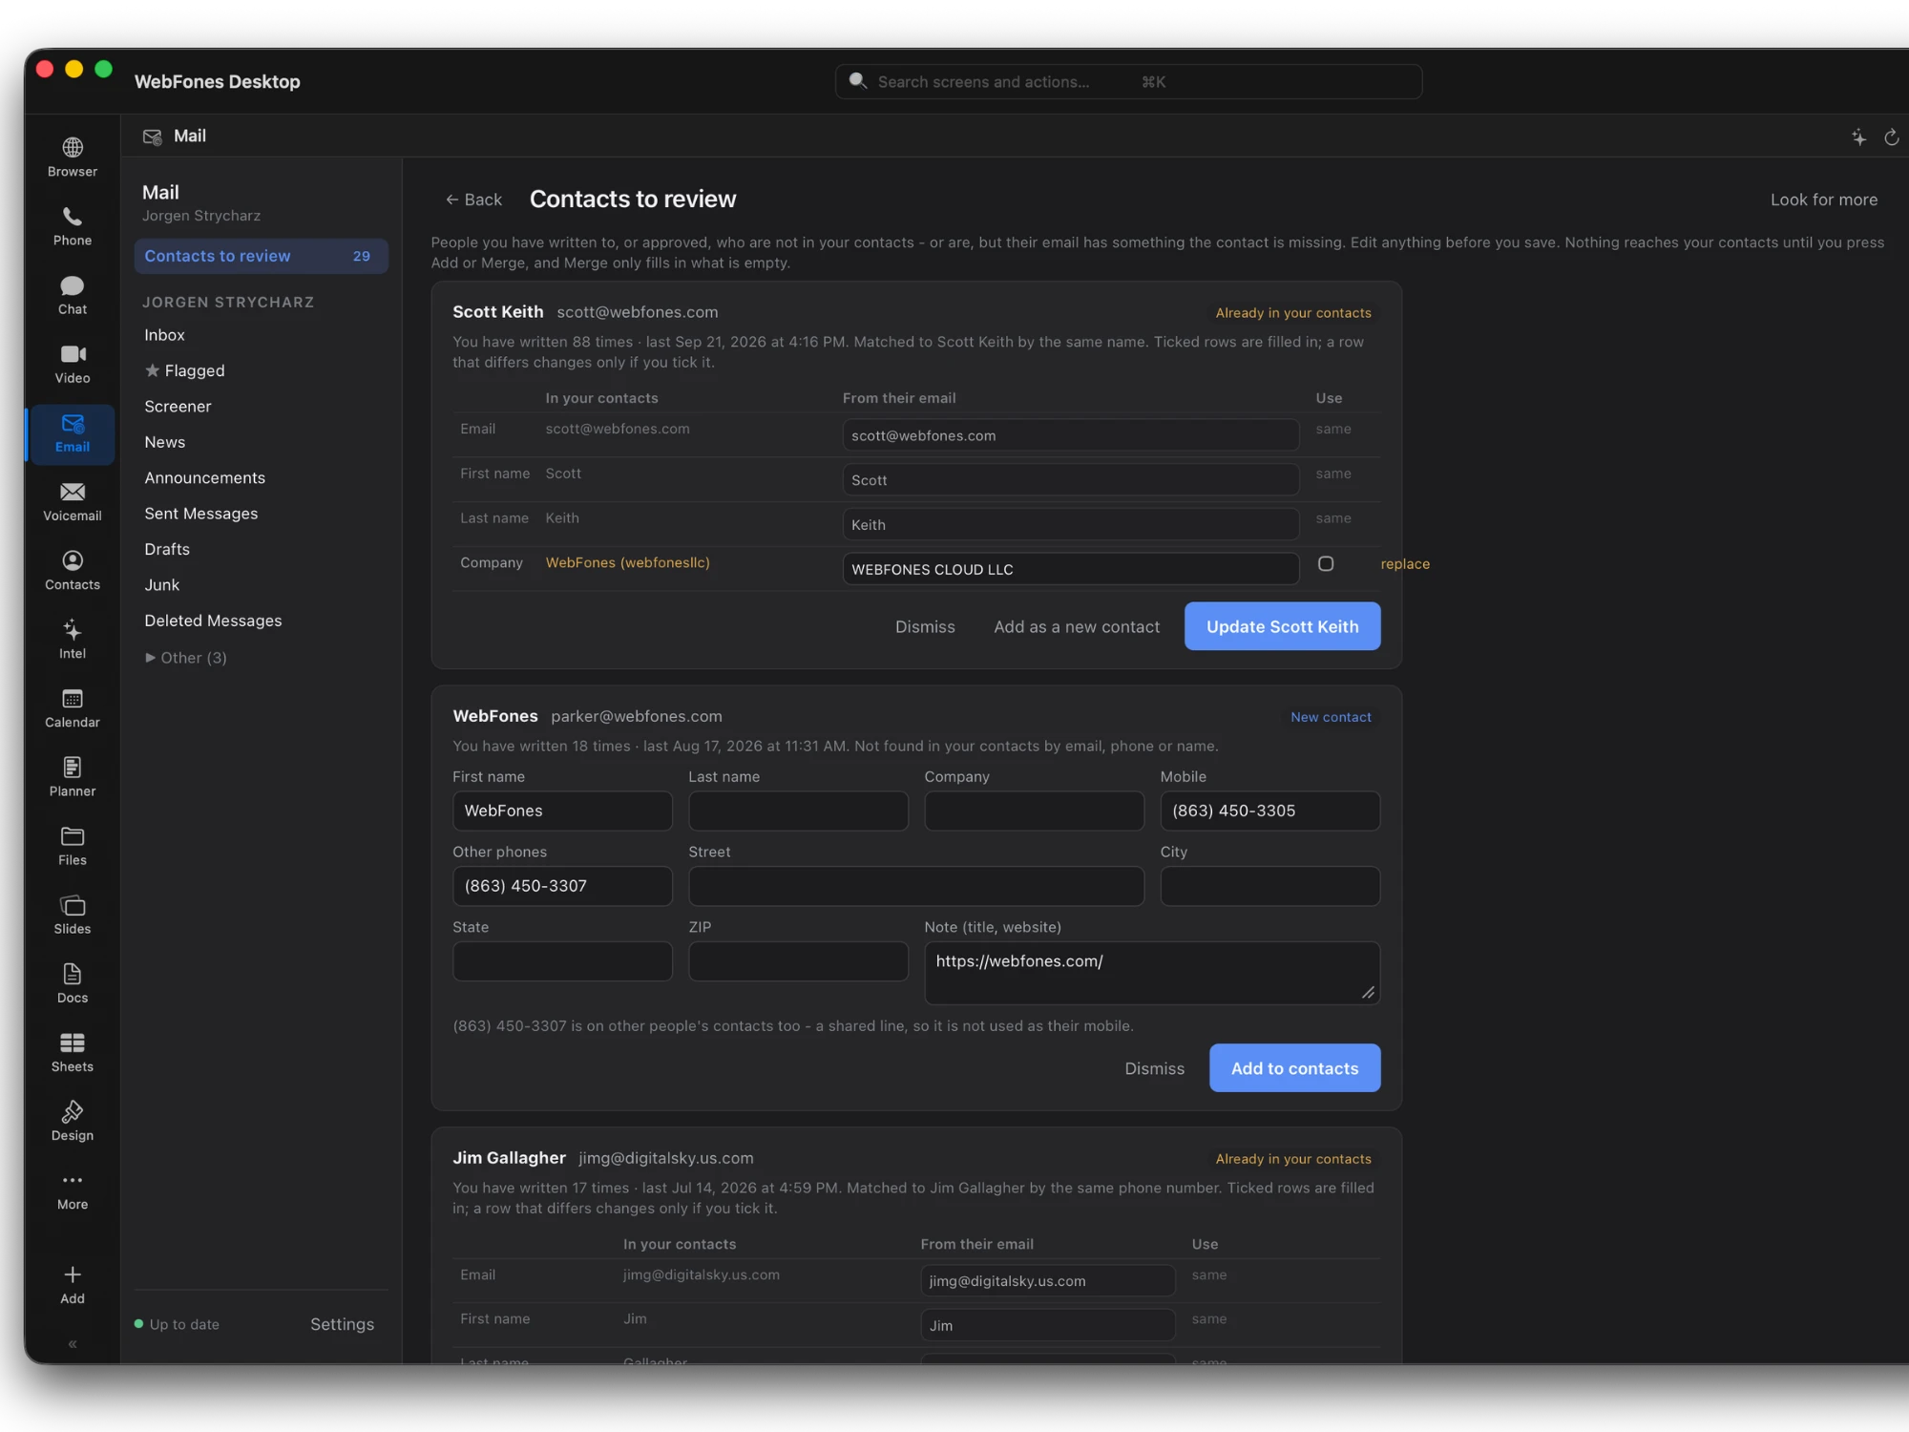
Task: Open the Planner icon in sidebar
Action: 73,767
